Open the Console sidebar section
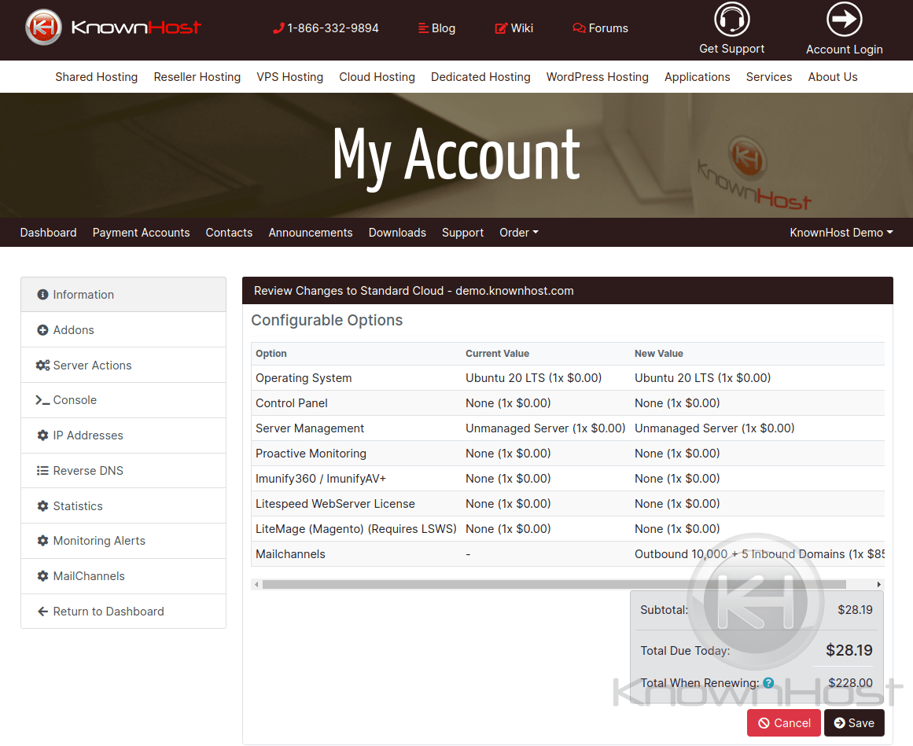The height and width of the screenshot is (746, 913). pyautogui.click(x=123, y=400)
